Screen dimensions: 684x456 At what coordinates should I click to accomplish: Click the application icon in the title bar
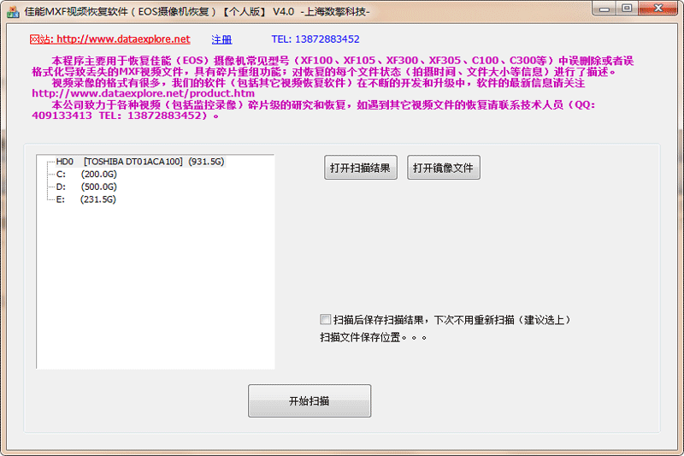[12, 11]
